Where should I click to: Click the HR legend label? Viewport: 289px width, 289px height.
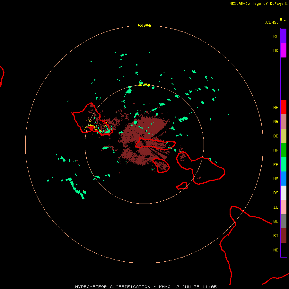coord(276,150)
